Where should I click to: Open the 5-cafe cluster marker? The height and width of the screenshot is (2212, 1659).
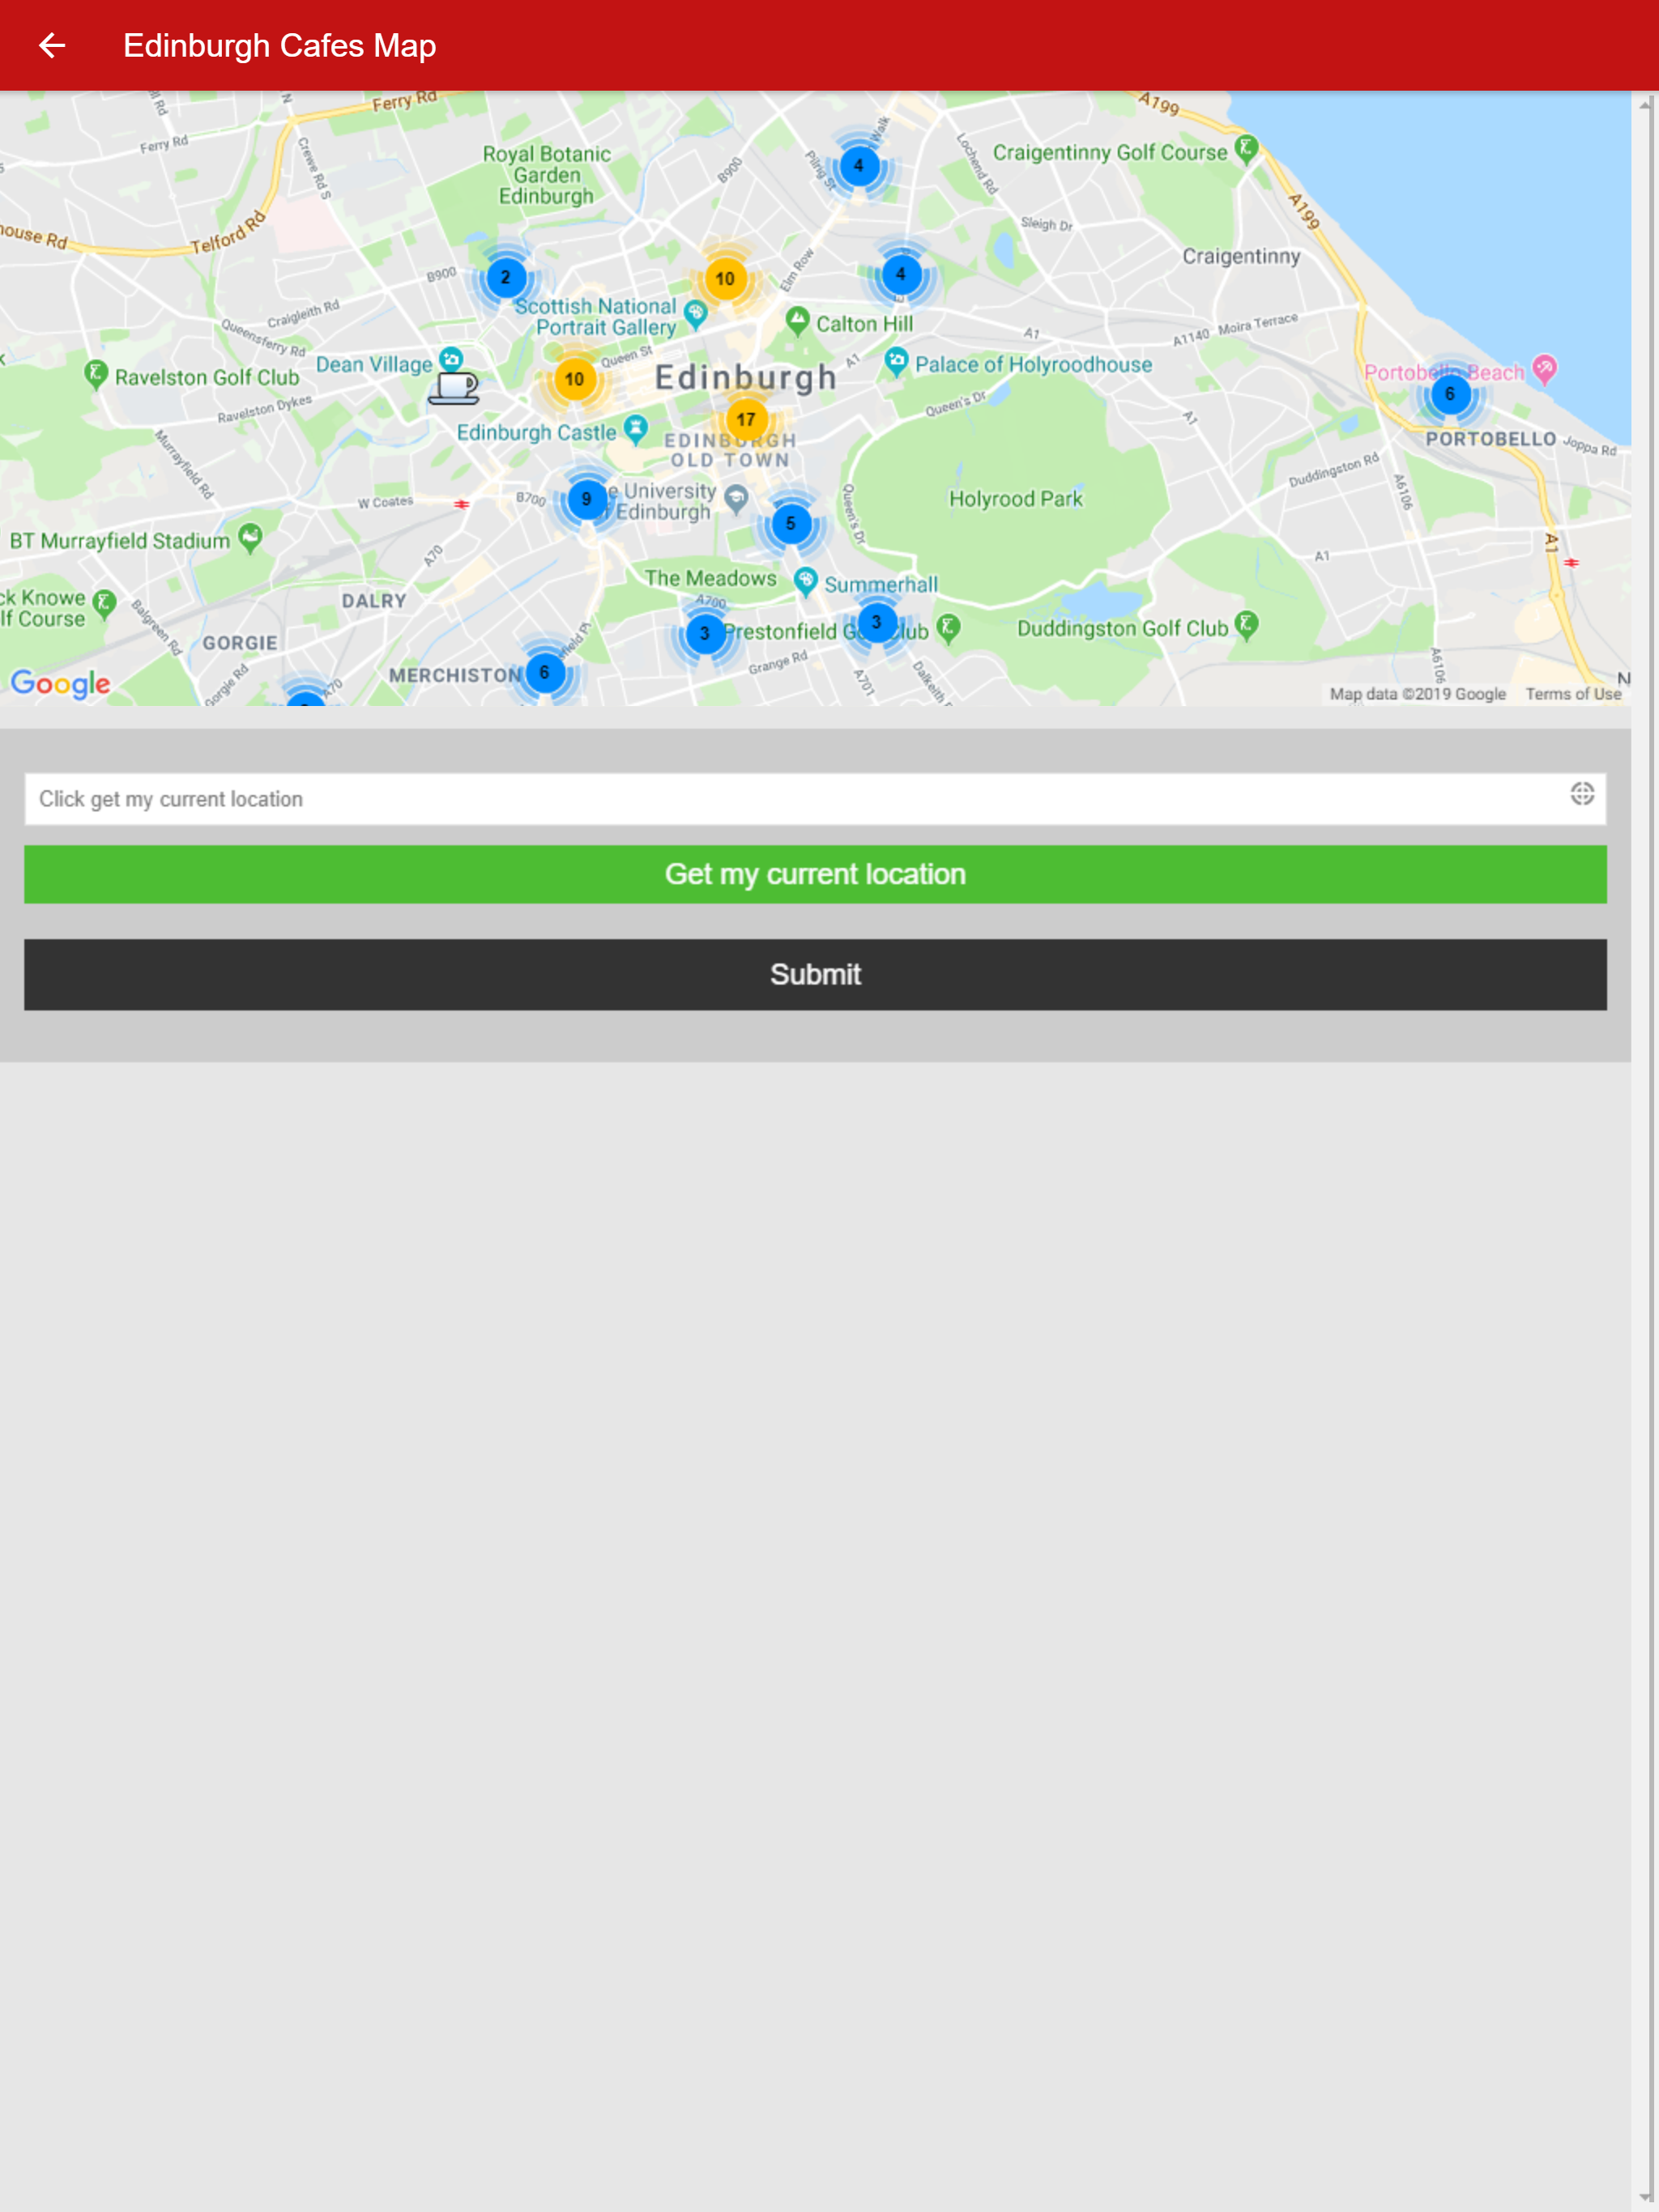point(791,523)
